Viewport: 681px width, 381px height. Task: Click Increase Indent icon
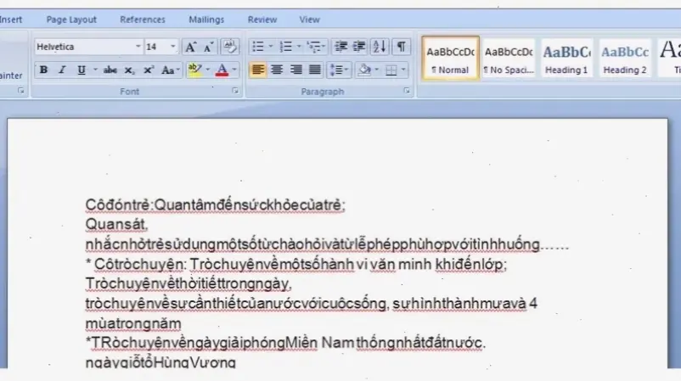[x=359, y=47]
